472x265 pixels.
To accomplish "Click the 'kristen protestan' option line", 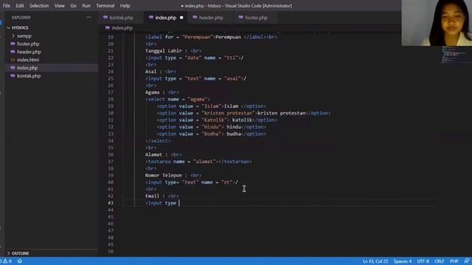I will pyautogui.click(x=243, y=113).
